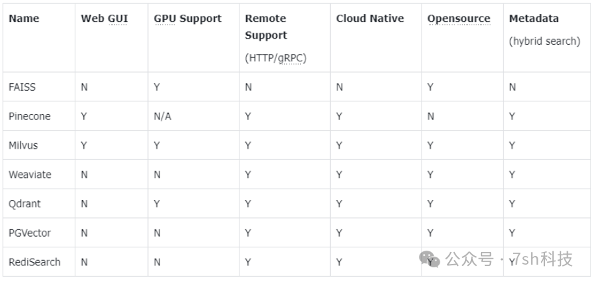Click the Milvus row name
The width and height of the screenshot is (591, 282).
[x=23, y=145]
